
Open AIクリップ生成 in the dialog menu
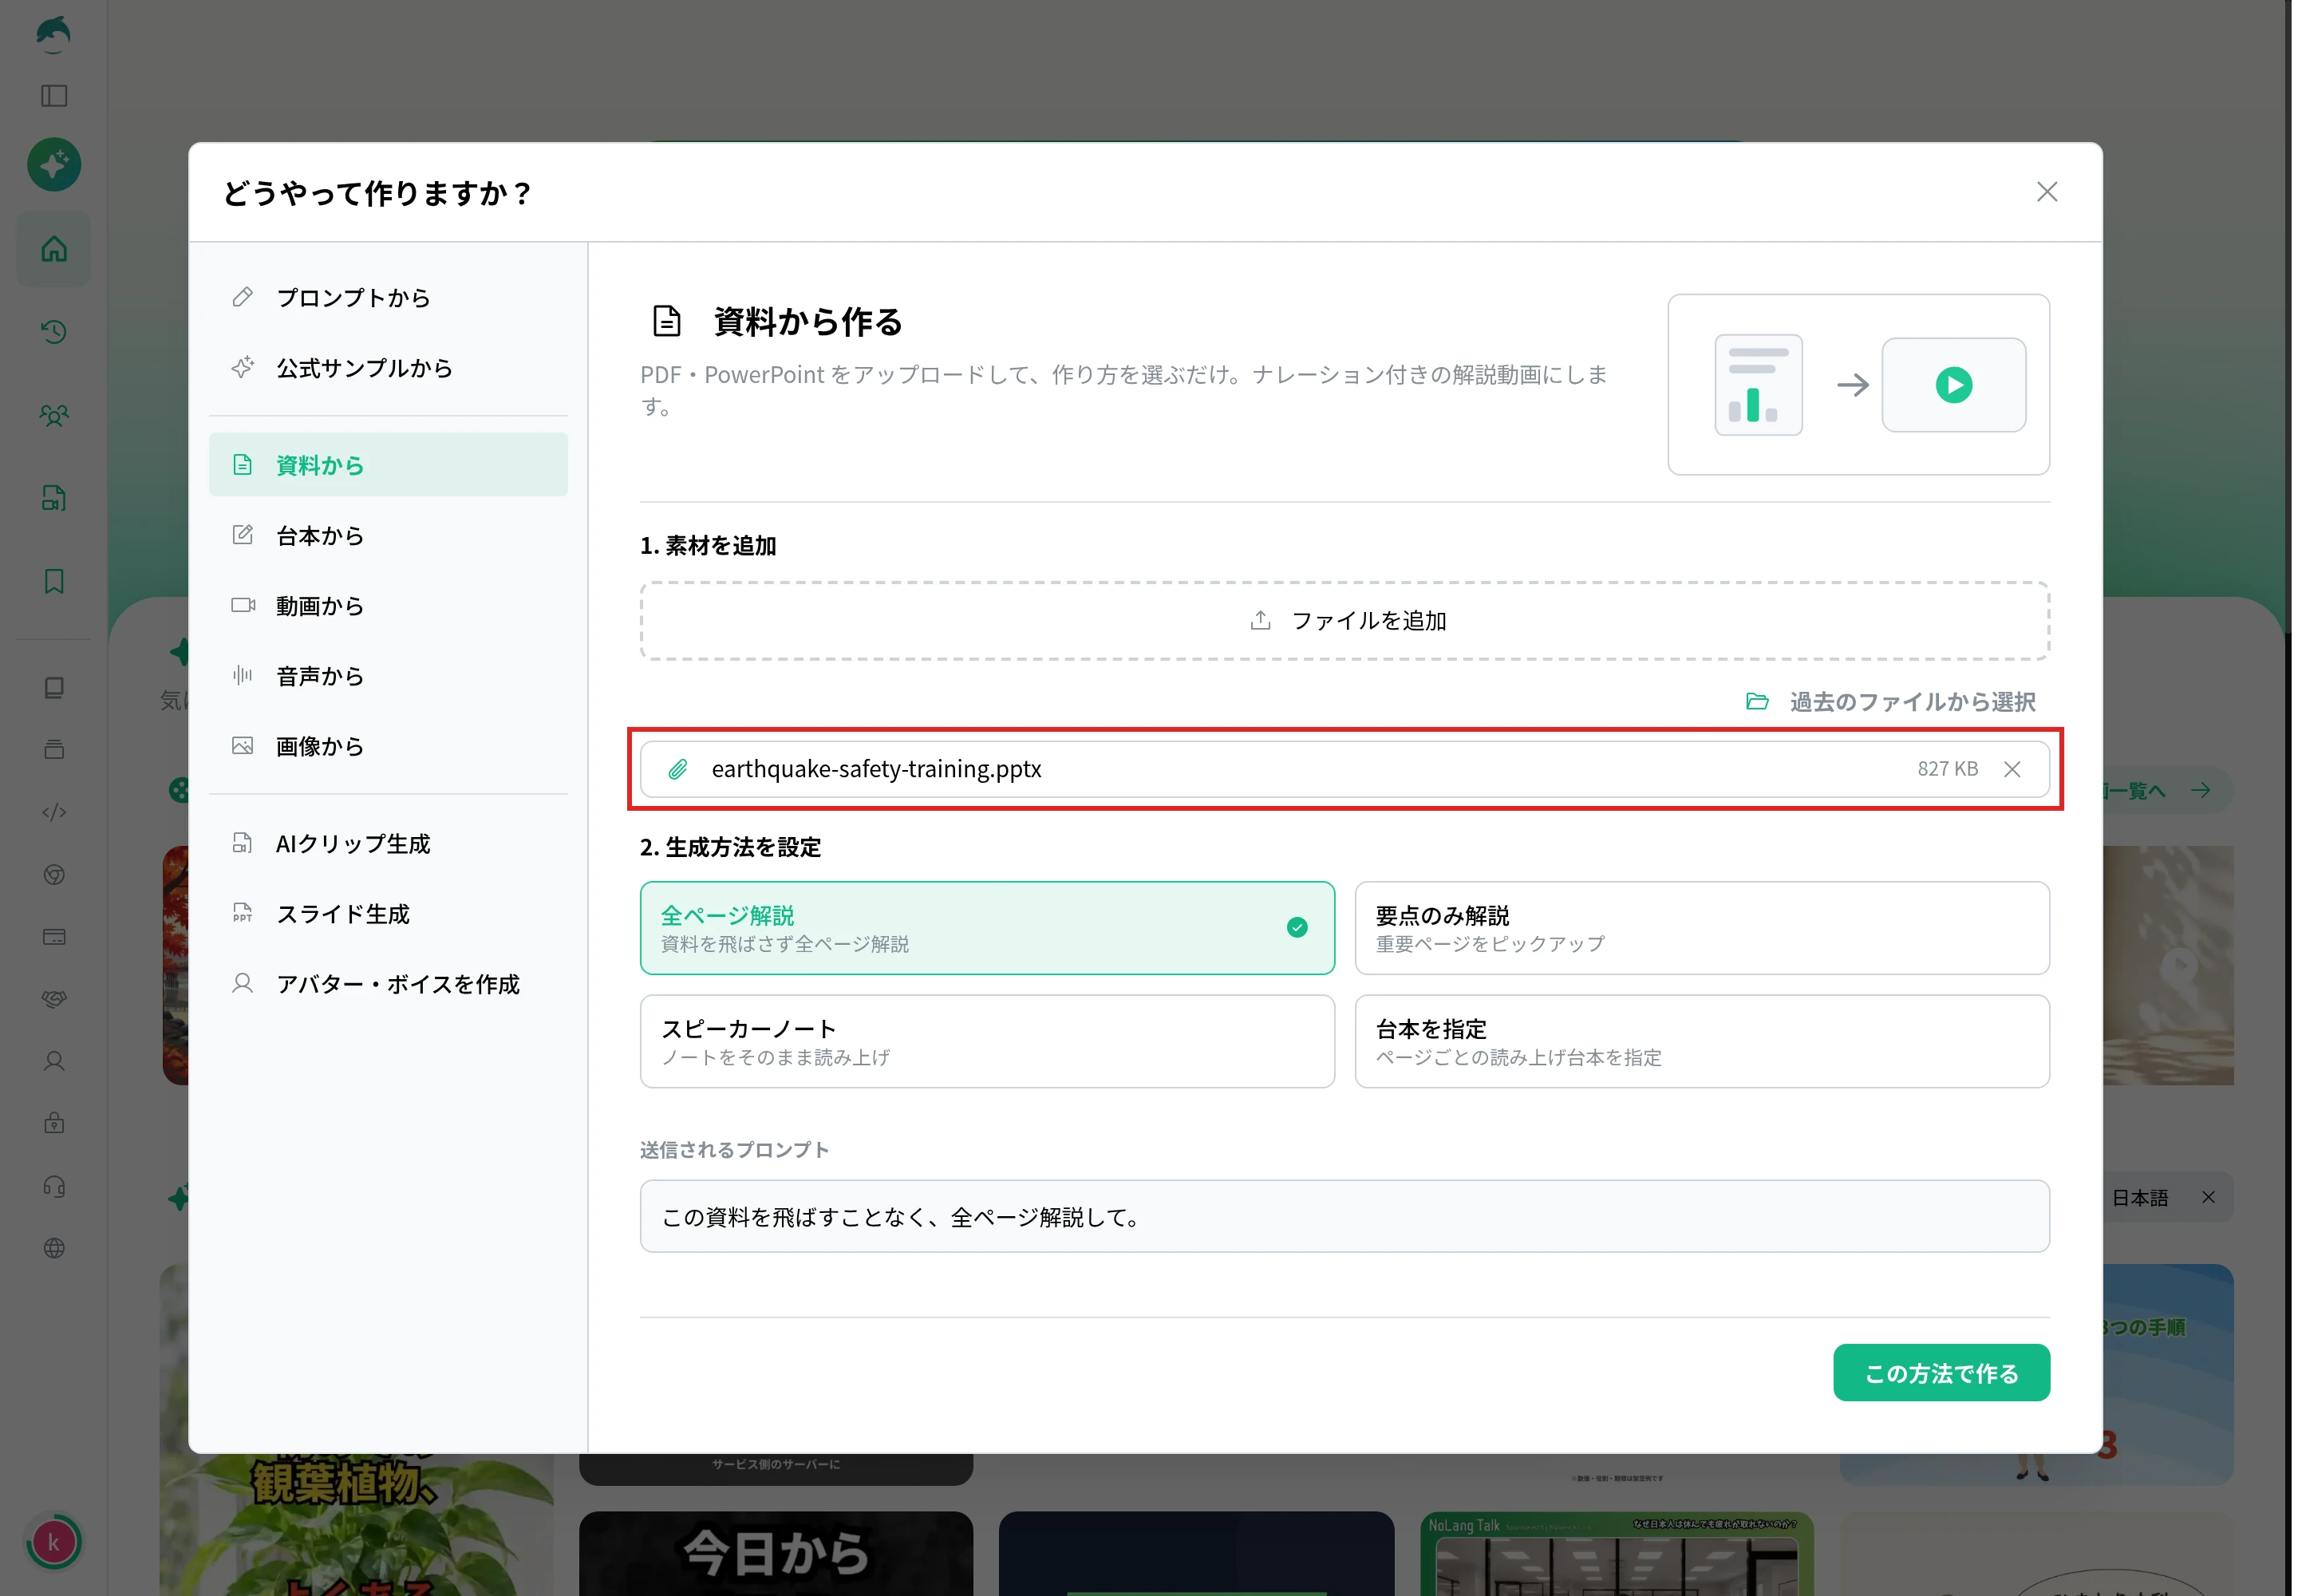click(388, 844)
